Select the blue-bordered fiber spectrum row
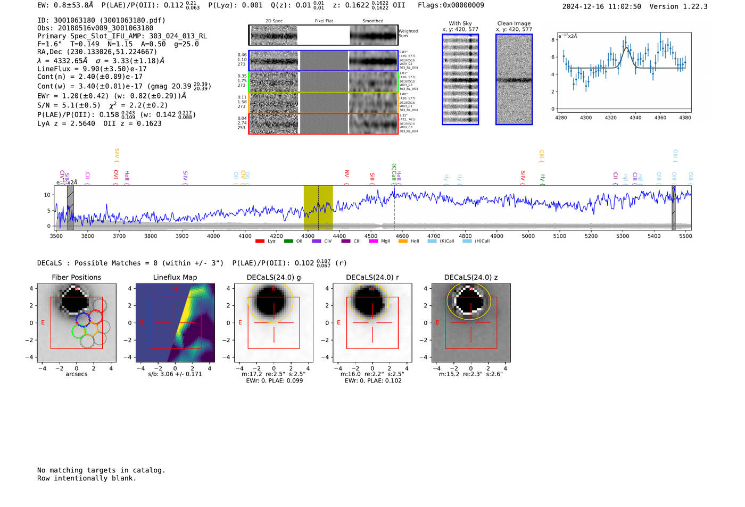 324,61
